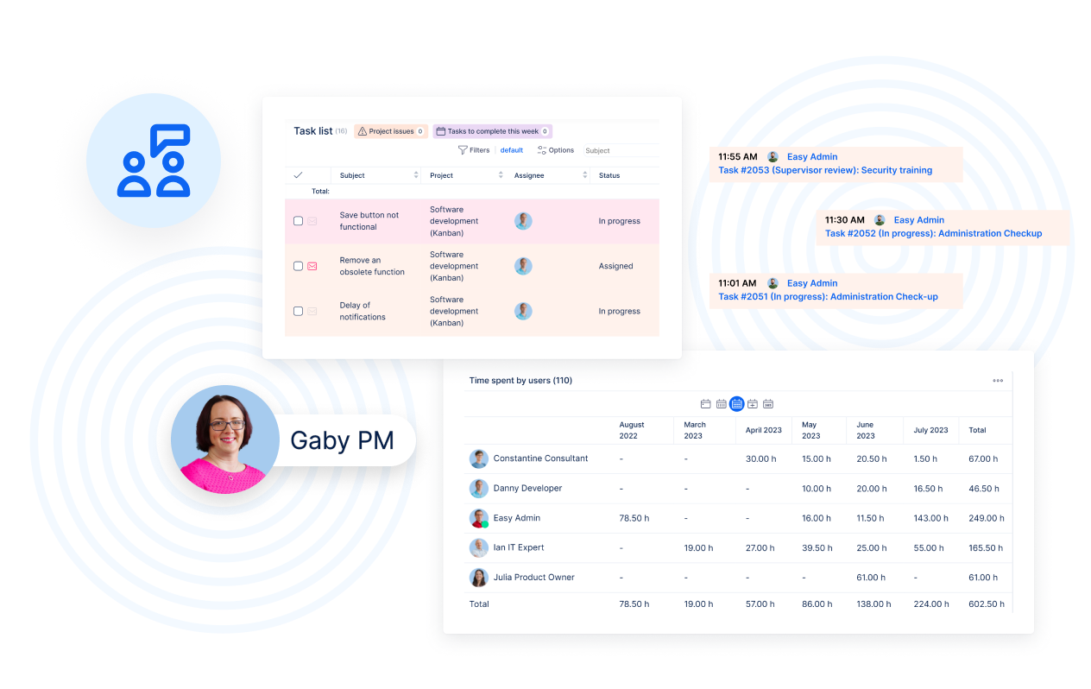Open the Options sliders icon
This screenshot has height=689, width=1091.
pyautogui.click(x=542, y=150)
